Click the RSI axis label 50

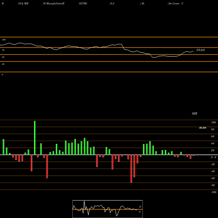pos(3,57)
